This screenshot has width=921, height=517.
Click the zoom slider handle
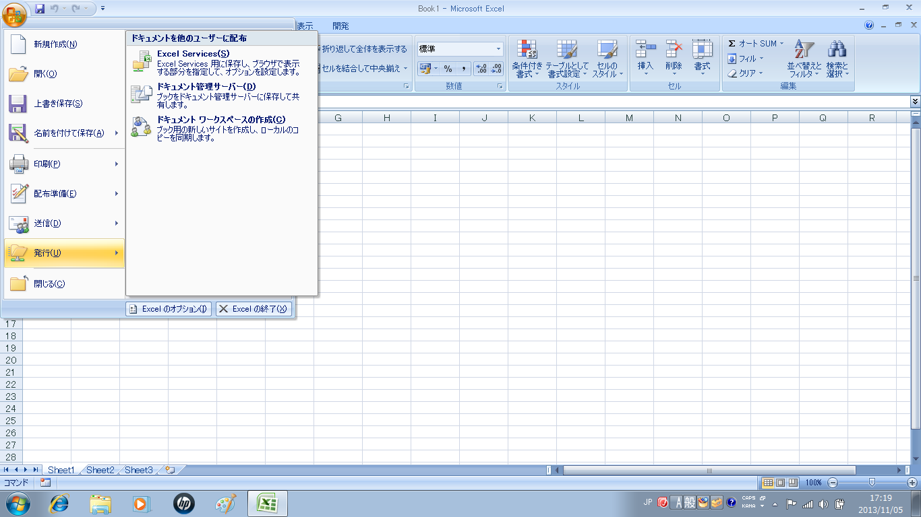tap(872, 483)
